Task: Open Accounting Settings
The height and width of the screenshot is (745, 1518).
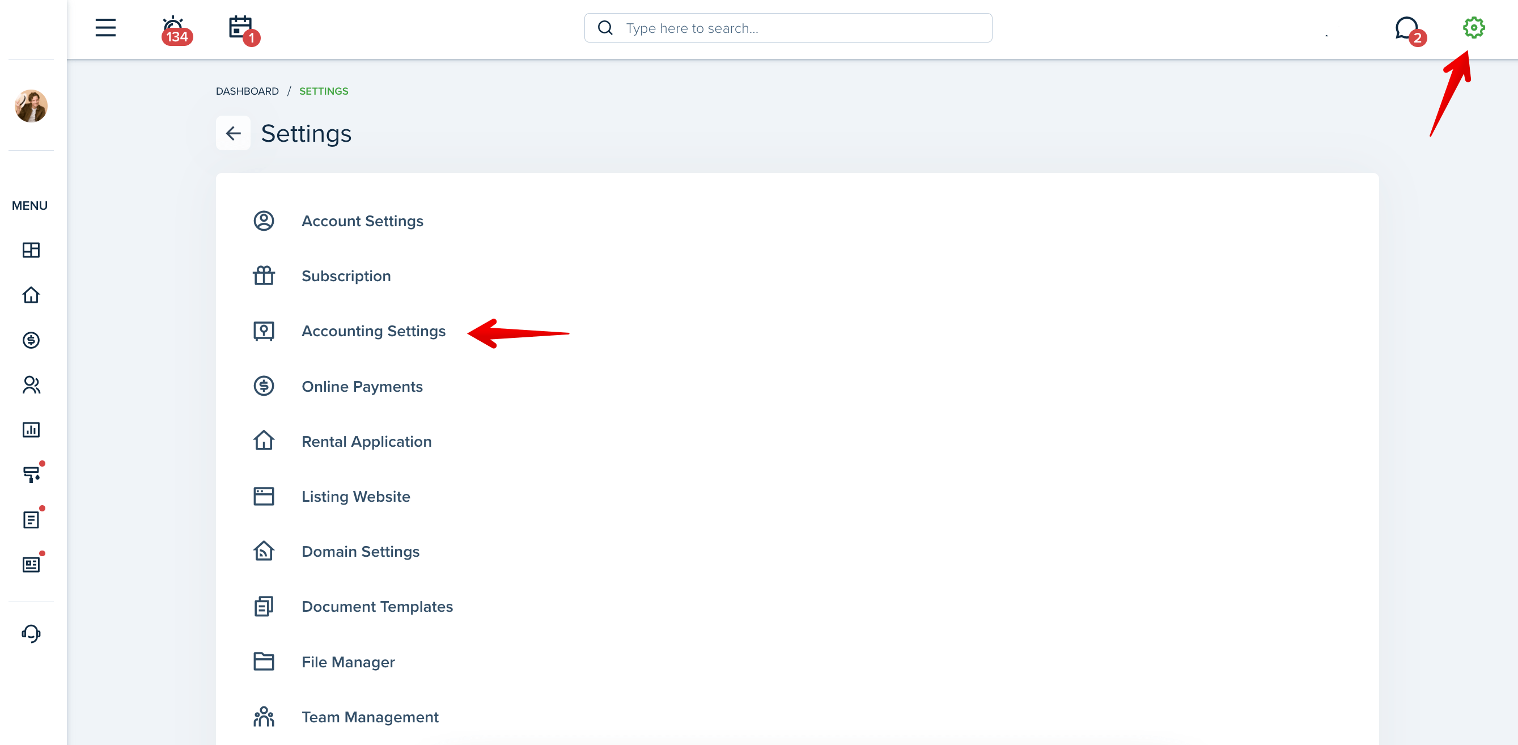Action: [374, 331]
